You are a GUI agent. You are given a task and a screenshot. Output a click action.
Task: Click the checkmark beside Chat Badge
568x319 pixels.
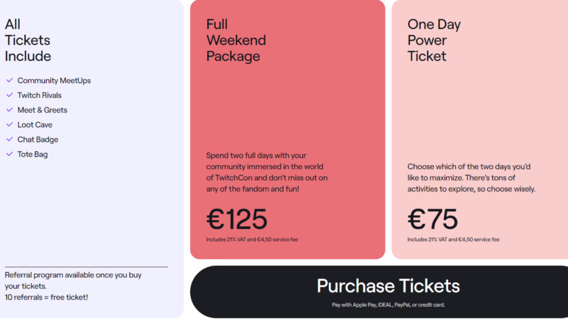[9, 140]
